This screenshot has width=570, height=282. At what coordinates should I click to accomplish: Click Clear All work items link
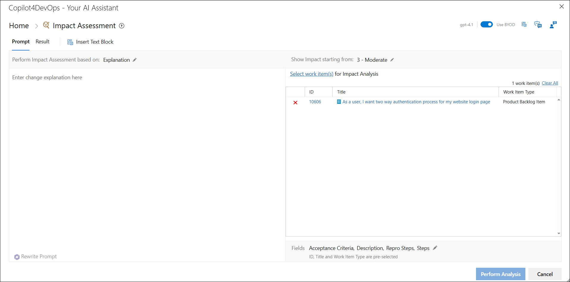[550, 83]
